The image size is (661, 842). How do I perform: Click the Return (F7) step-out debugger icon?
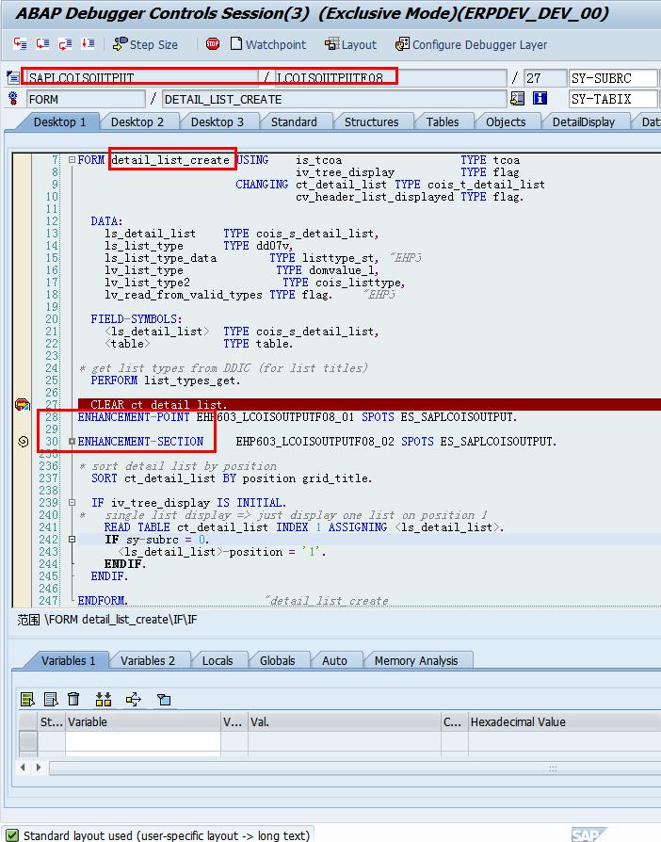[66, 44]
